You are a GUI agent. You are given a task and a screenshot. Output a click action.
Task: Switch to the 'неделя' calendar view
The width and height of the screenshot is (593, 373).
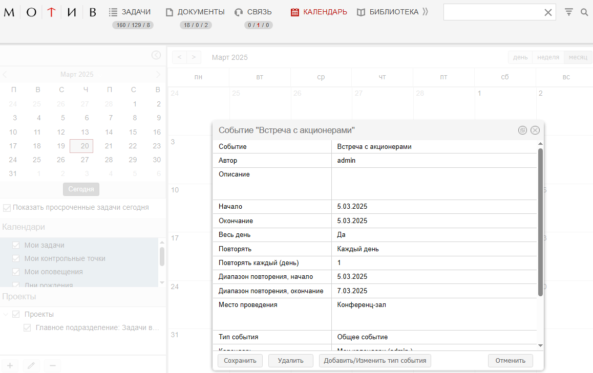tap(548, 57)
